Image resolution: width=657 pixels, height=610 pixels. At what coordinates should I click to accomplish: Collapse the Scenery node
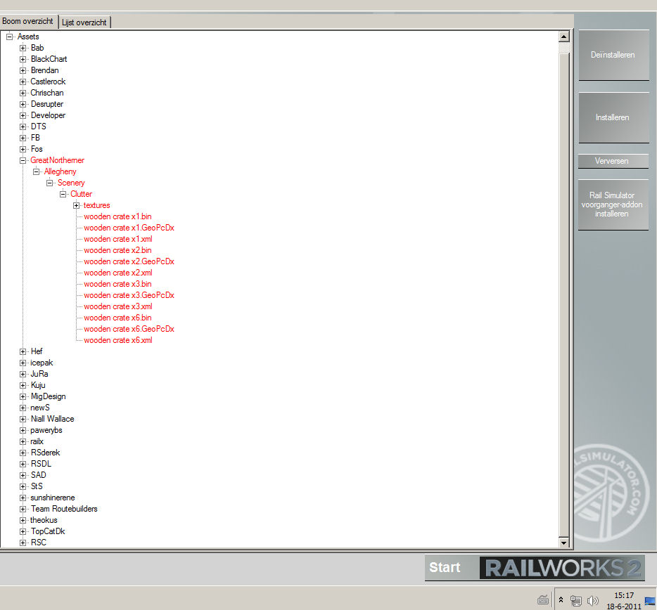(49, 183)
